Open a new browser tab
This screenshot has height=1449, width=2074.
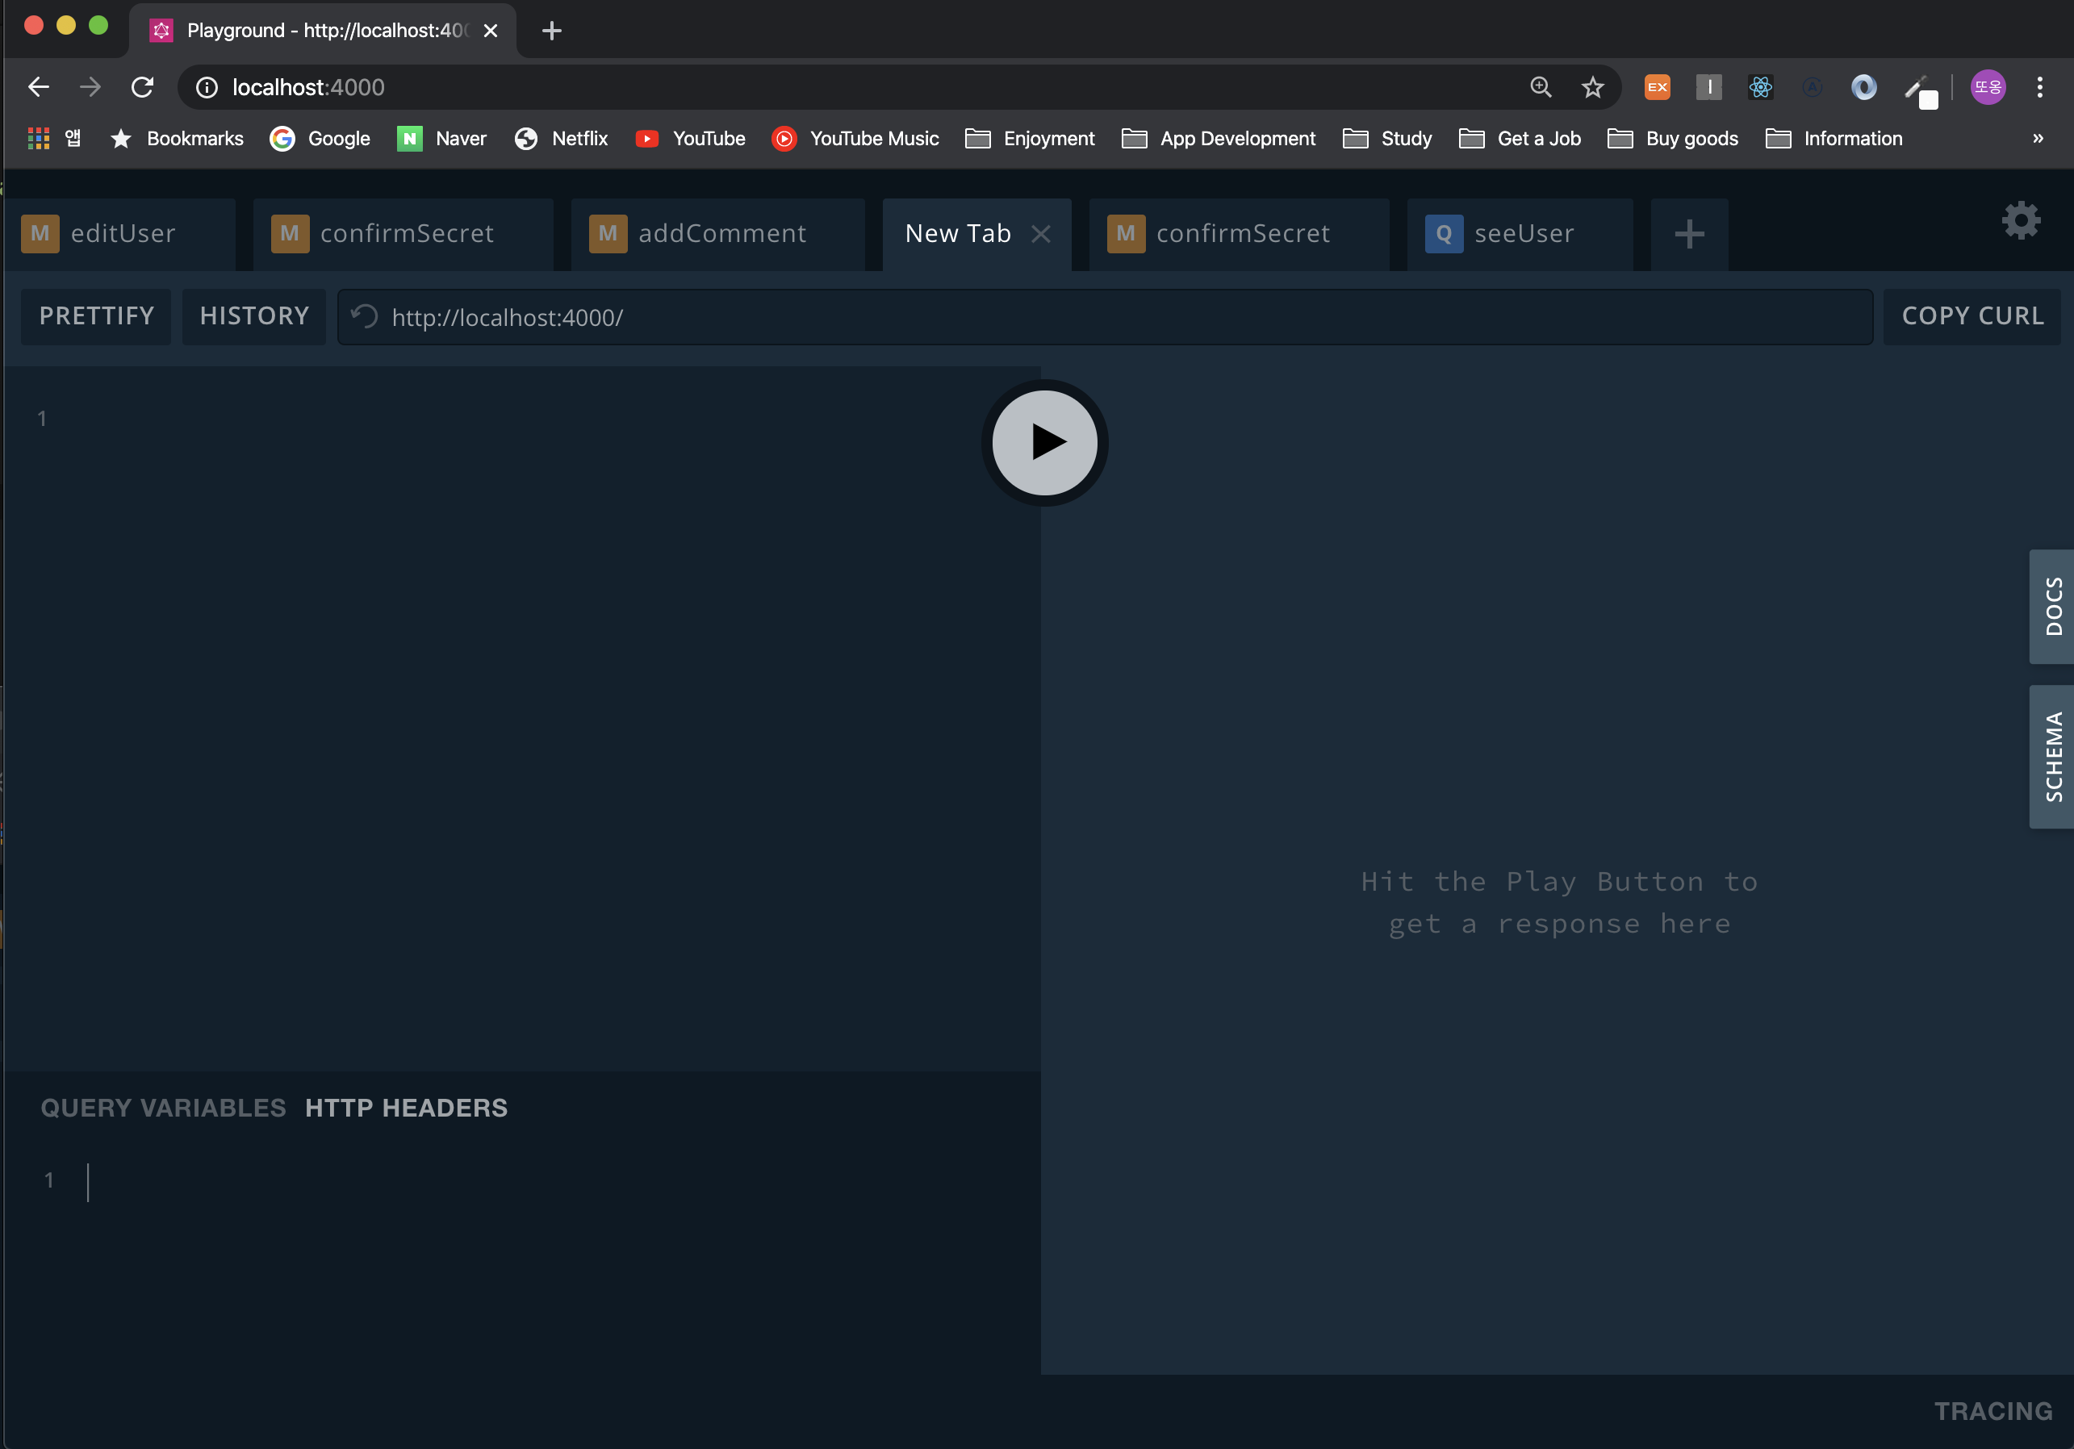coord(551,31)
